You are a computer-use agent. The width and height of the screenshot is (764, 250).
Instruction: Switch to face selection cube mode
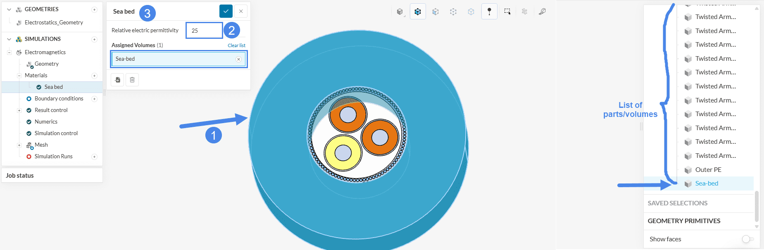tap(436, 12)
